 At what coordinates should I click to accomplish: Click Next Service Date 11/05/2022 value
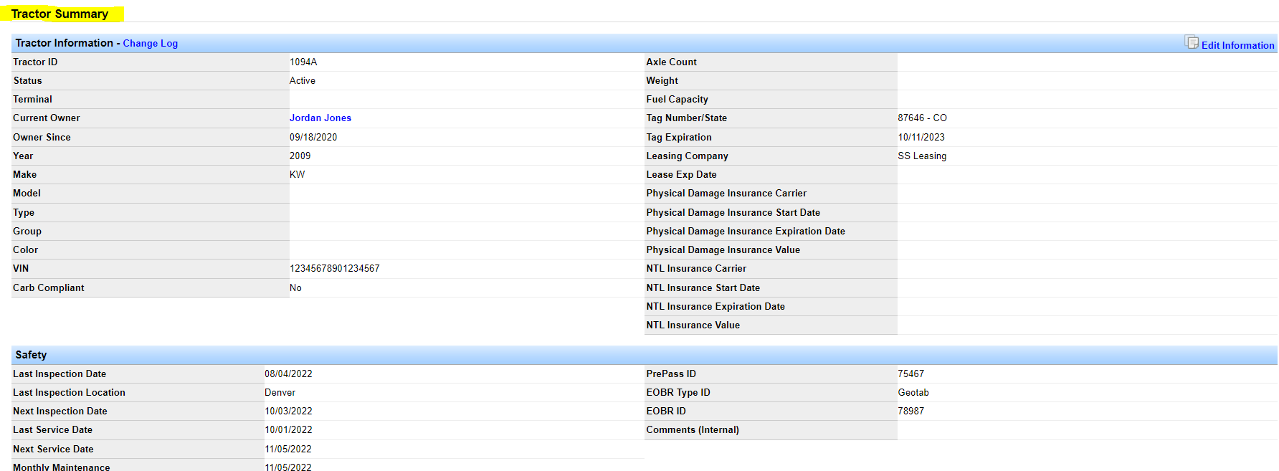pyautogui.click(x=288, y=449)
